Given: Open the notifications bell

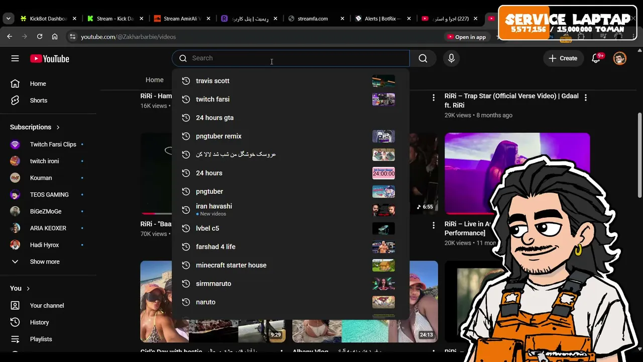Looking at the screenshot, I should point(596,58).
